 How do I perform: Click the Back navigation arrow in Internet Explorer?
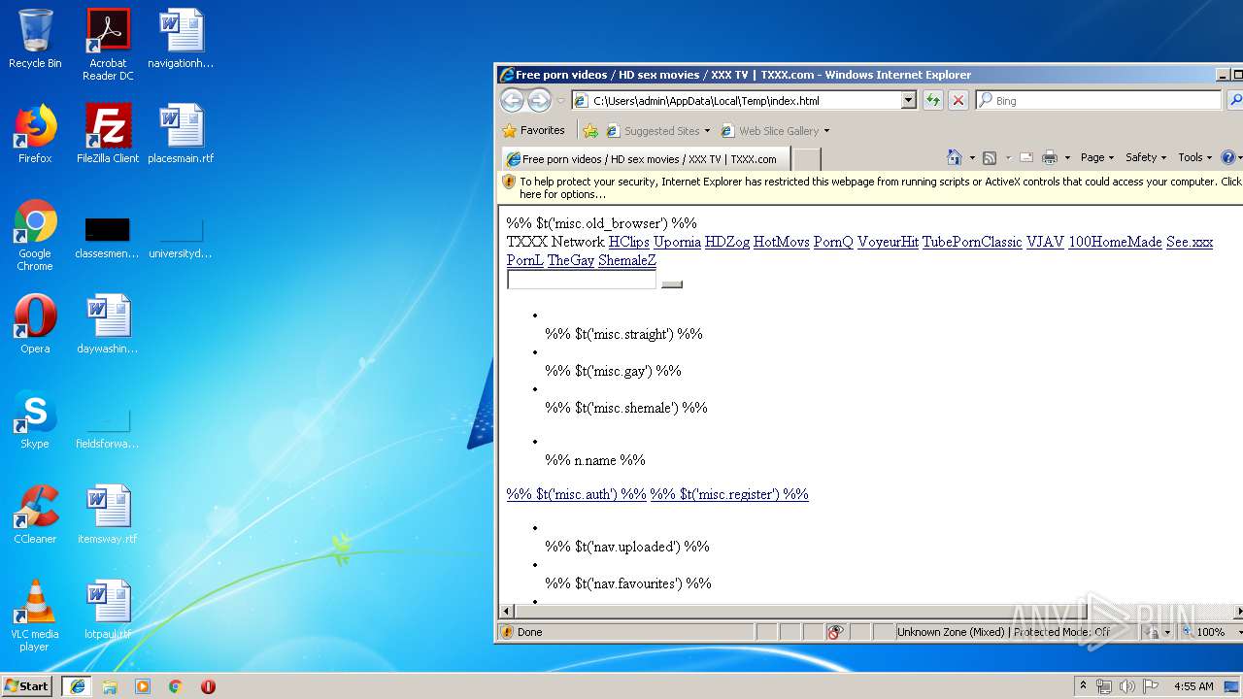(x=512, y=100)
